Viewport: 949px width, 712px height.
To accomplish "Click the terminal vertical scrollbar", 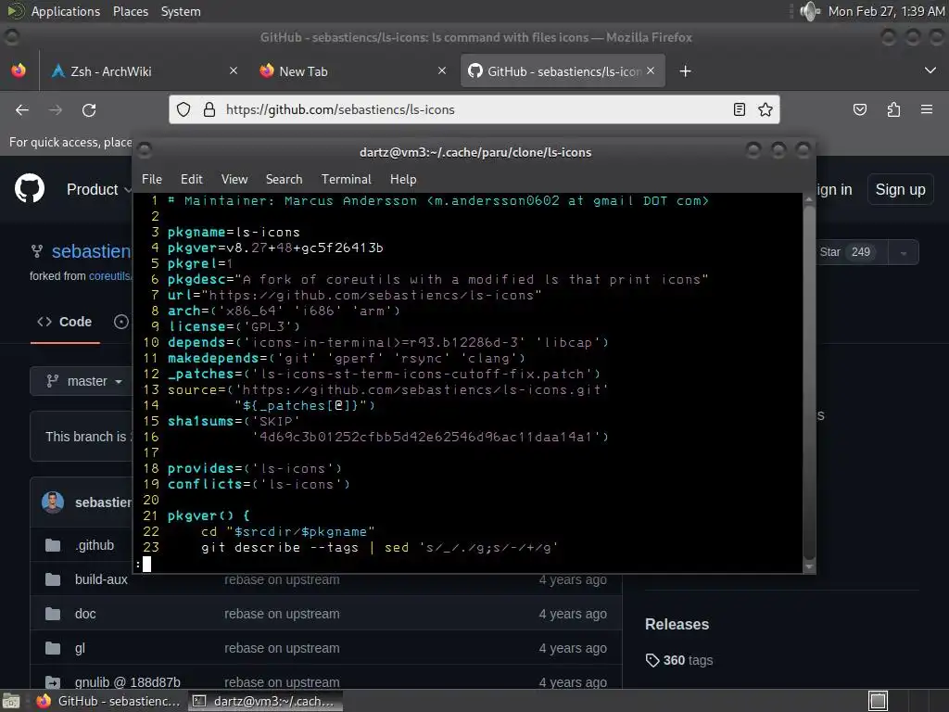I will (x=809, y=384).
